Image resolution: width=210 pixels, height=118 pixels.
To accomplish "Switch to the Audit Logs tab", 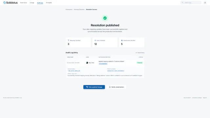I will click(x=40, y=3).
